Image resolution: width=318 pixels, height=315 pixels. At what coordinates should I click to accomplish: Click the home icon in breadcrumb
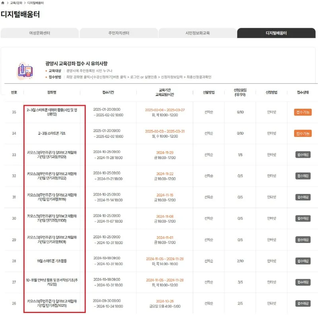coord(3,3)
